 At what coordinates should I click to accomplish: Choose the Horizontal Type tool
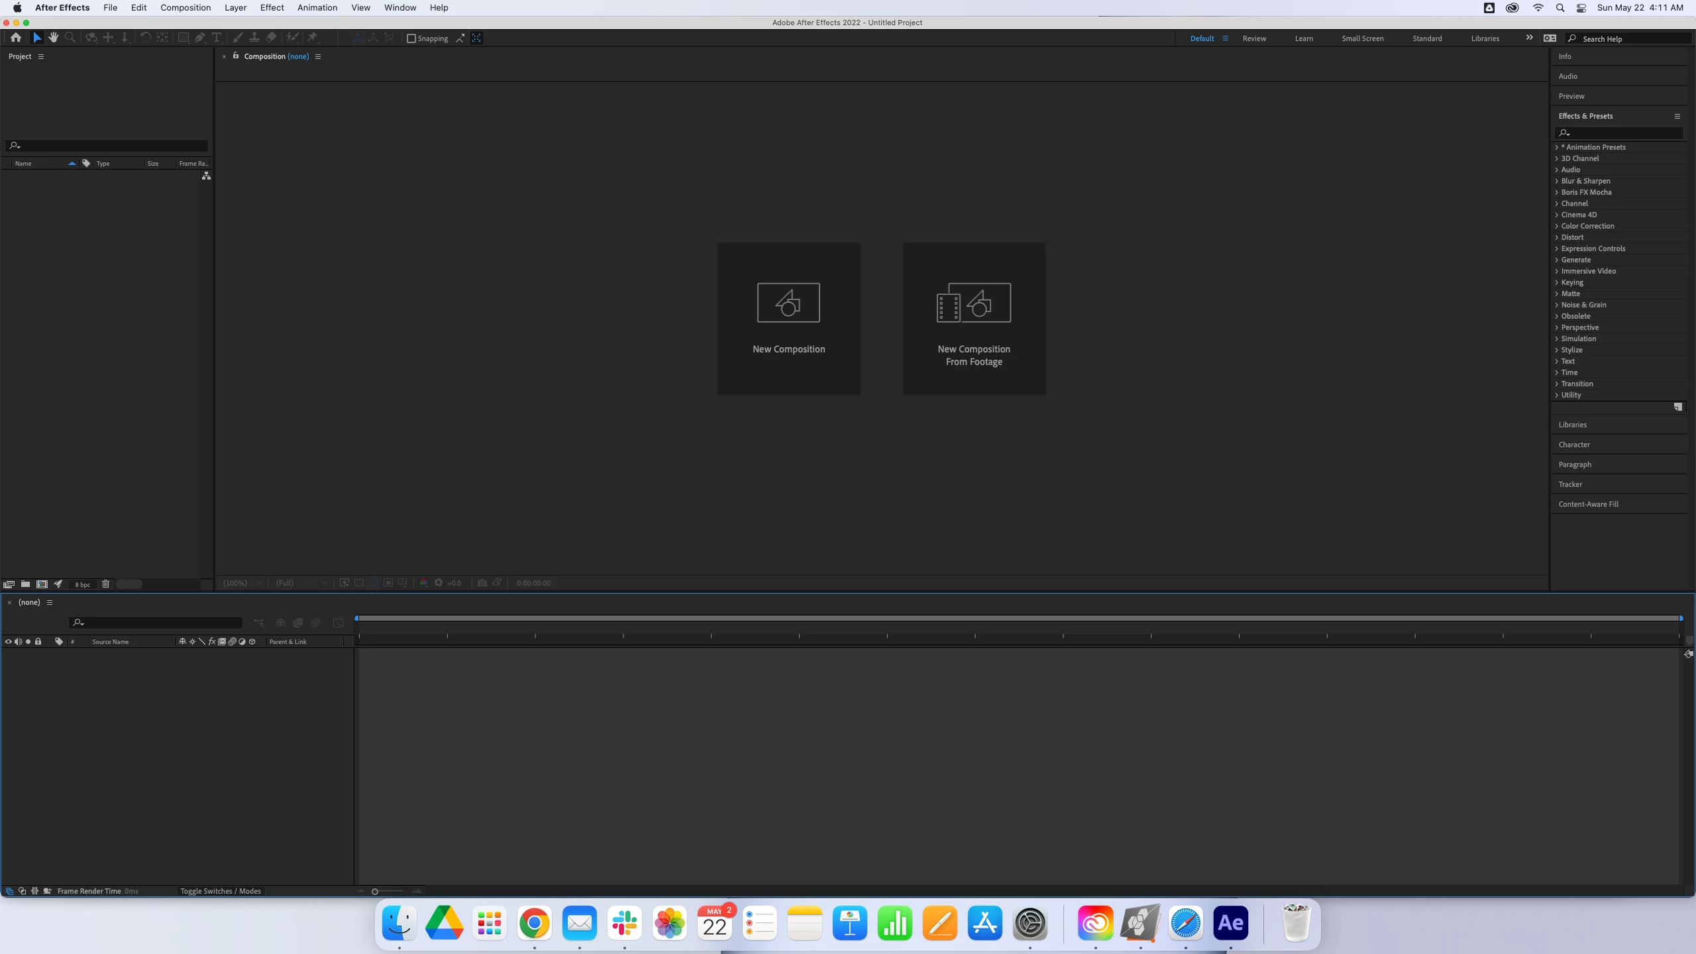(x=217, y=38)
